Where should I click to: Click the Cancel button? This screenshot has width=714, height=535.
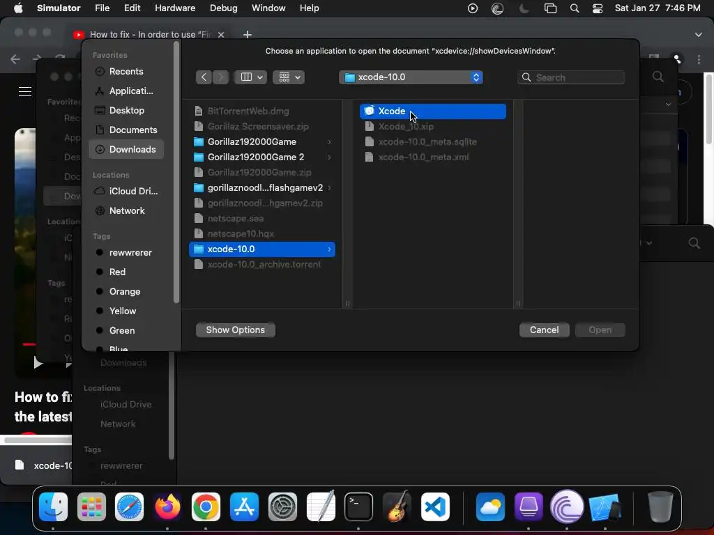point(544,329)
